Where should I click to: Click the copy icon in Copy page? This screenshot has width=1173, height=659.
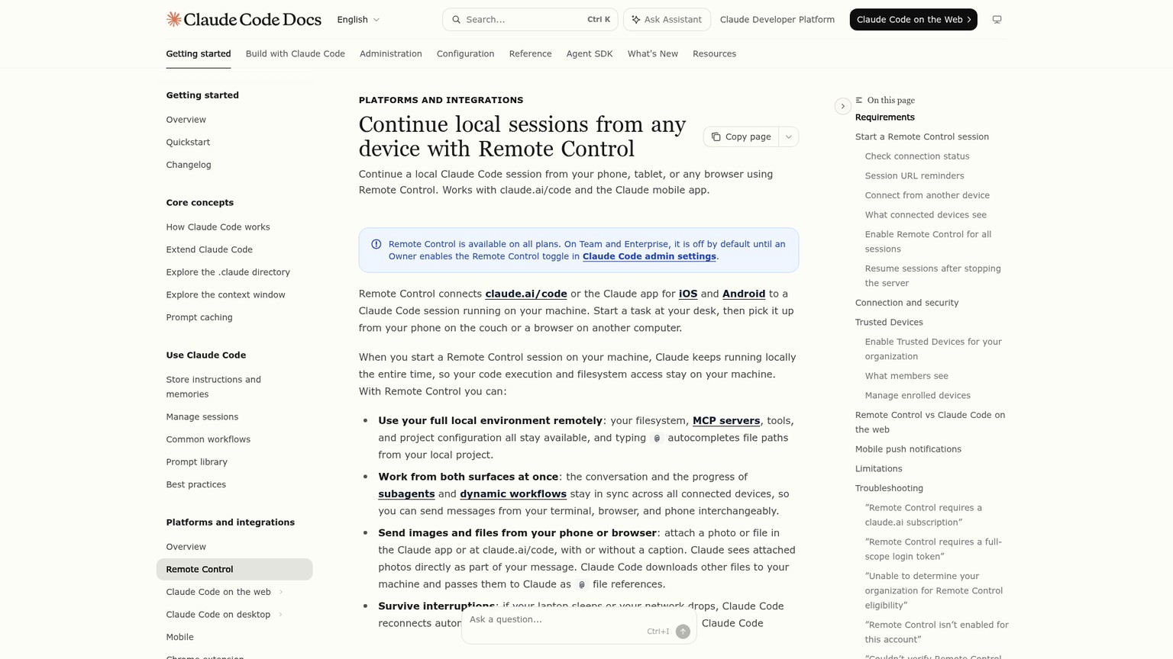point(716,137)
